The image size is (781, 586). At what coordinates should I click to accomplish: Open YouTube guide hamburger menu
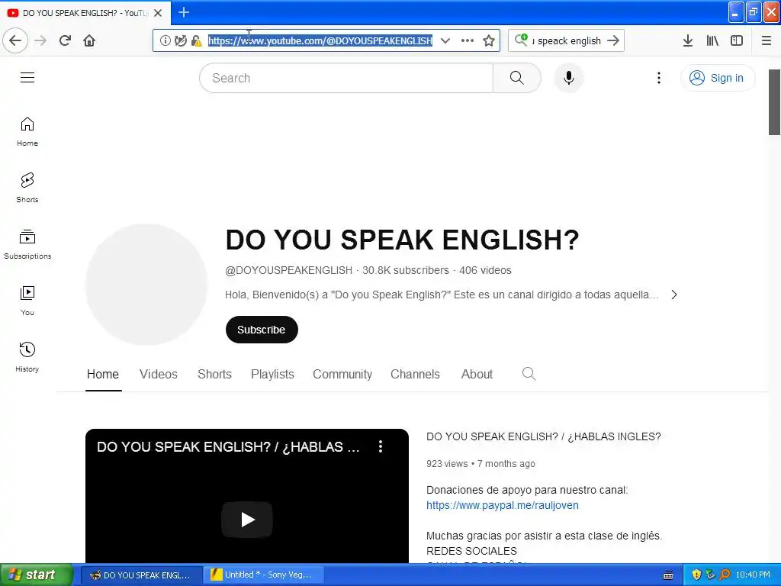[27, 77]
